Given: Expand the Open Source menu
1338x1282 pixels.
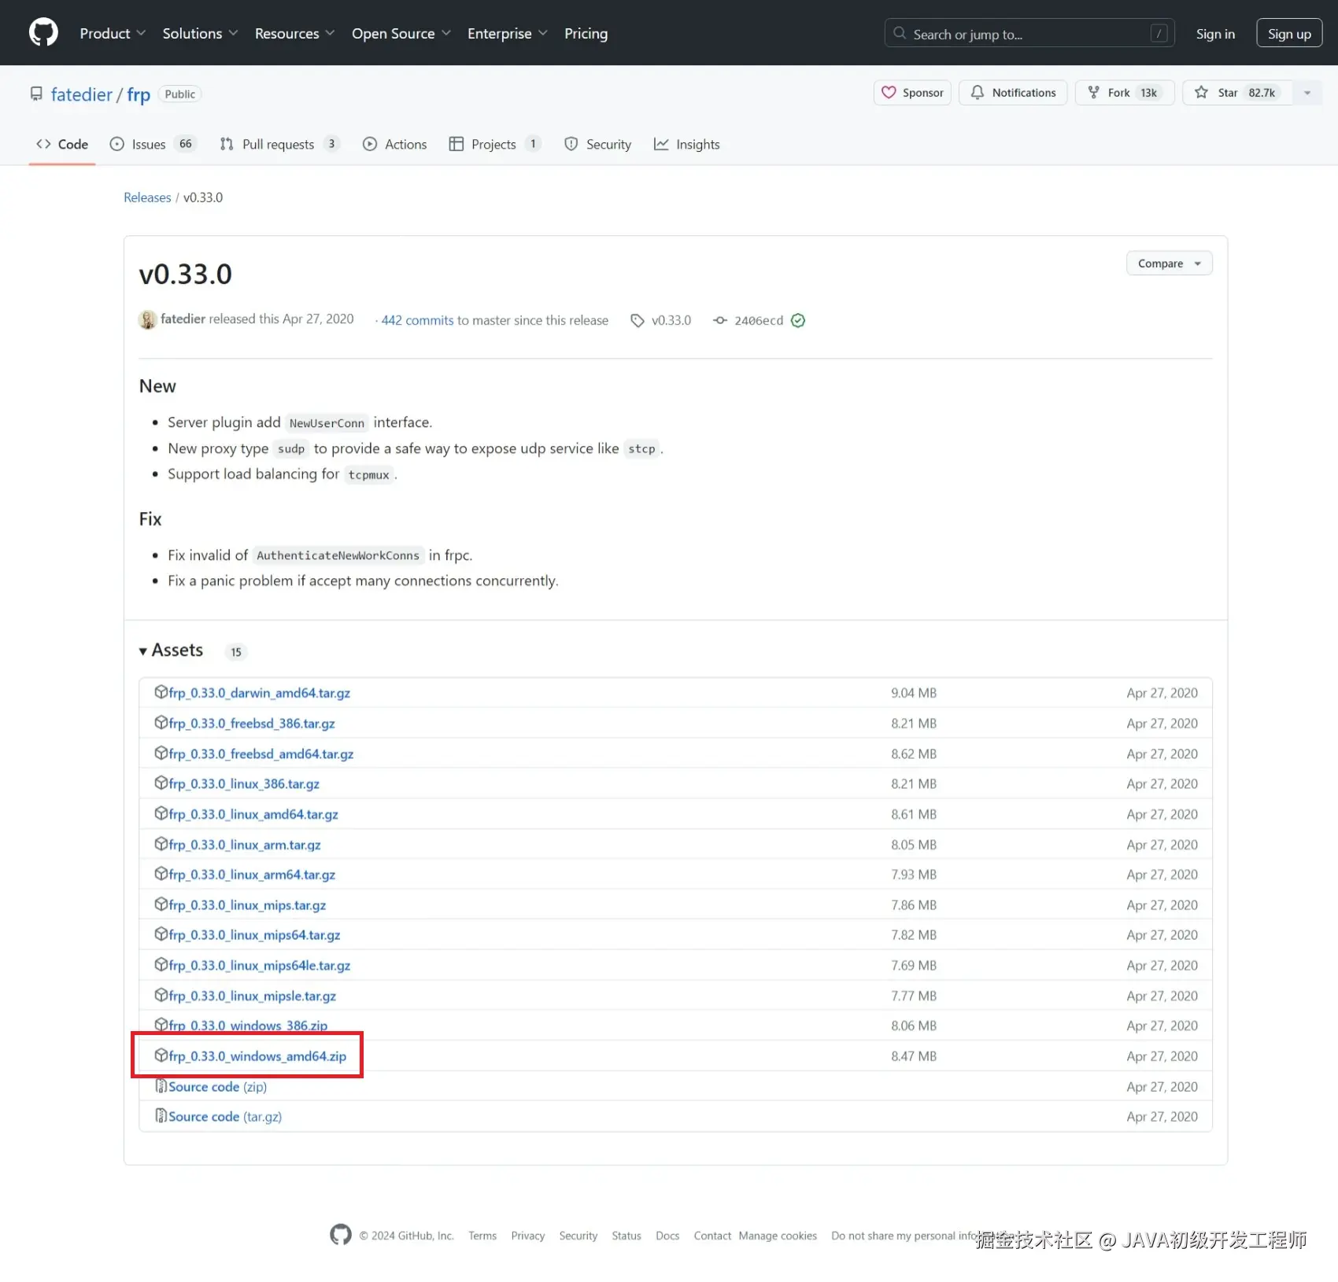Looking at the screenshot, I should [x=401, y=33].
